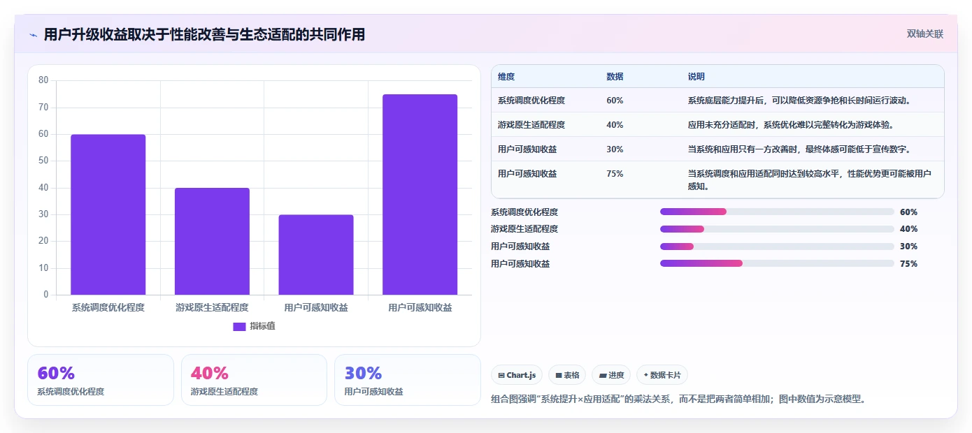
Task: Click the 系统调度优化程度 label in the progress list
Action: pos(524,212)
